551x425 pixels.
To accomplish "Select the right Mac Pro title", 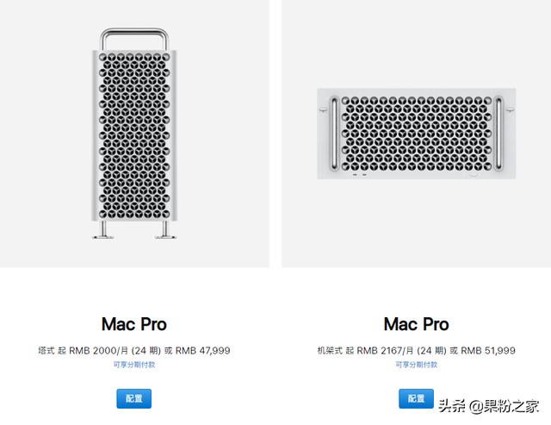I will click(416, 324).
